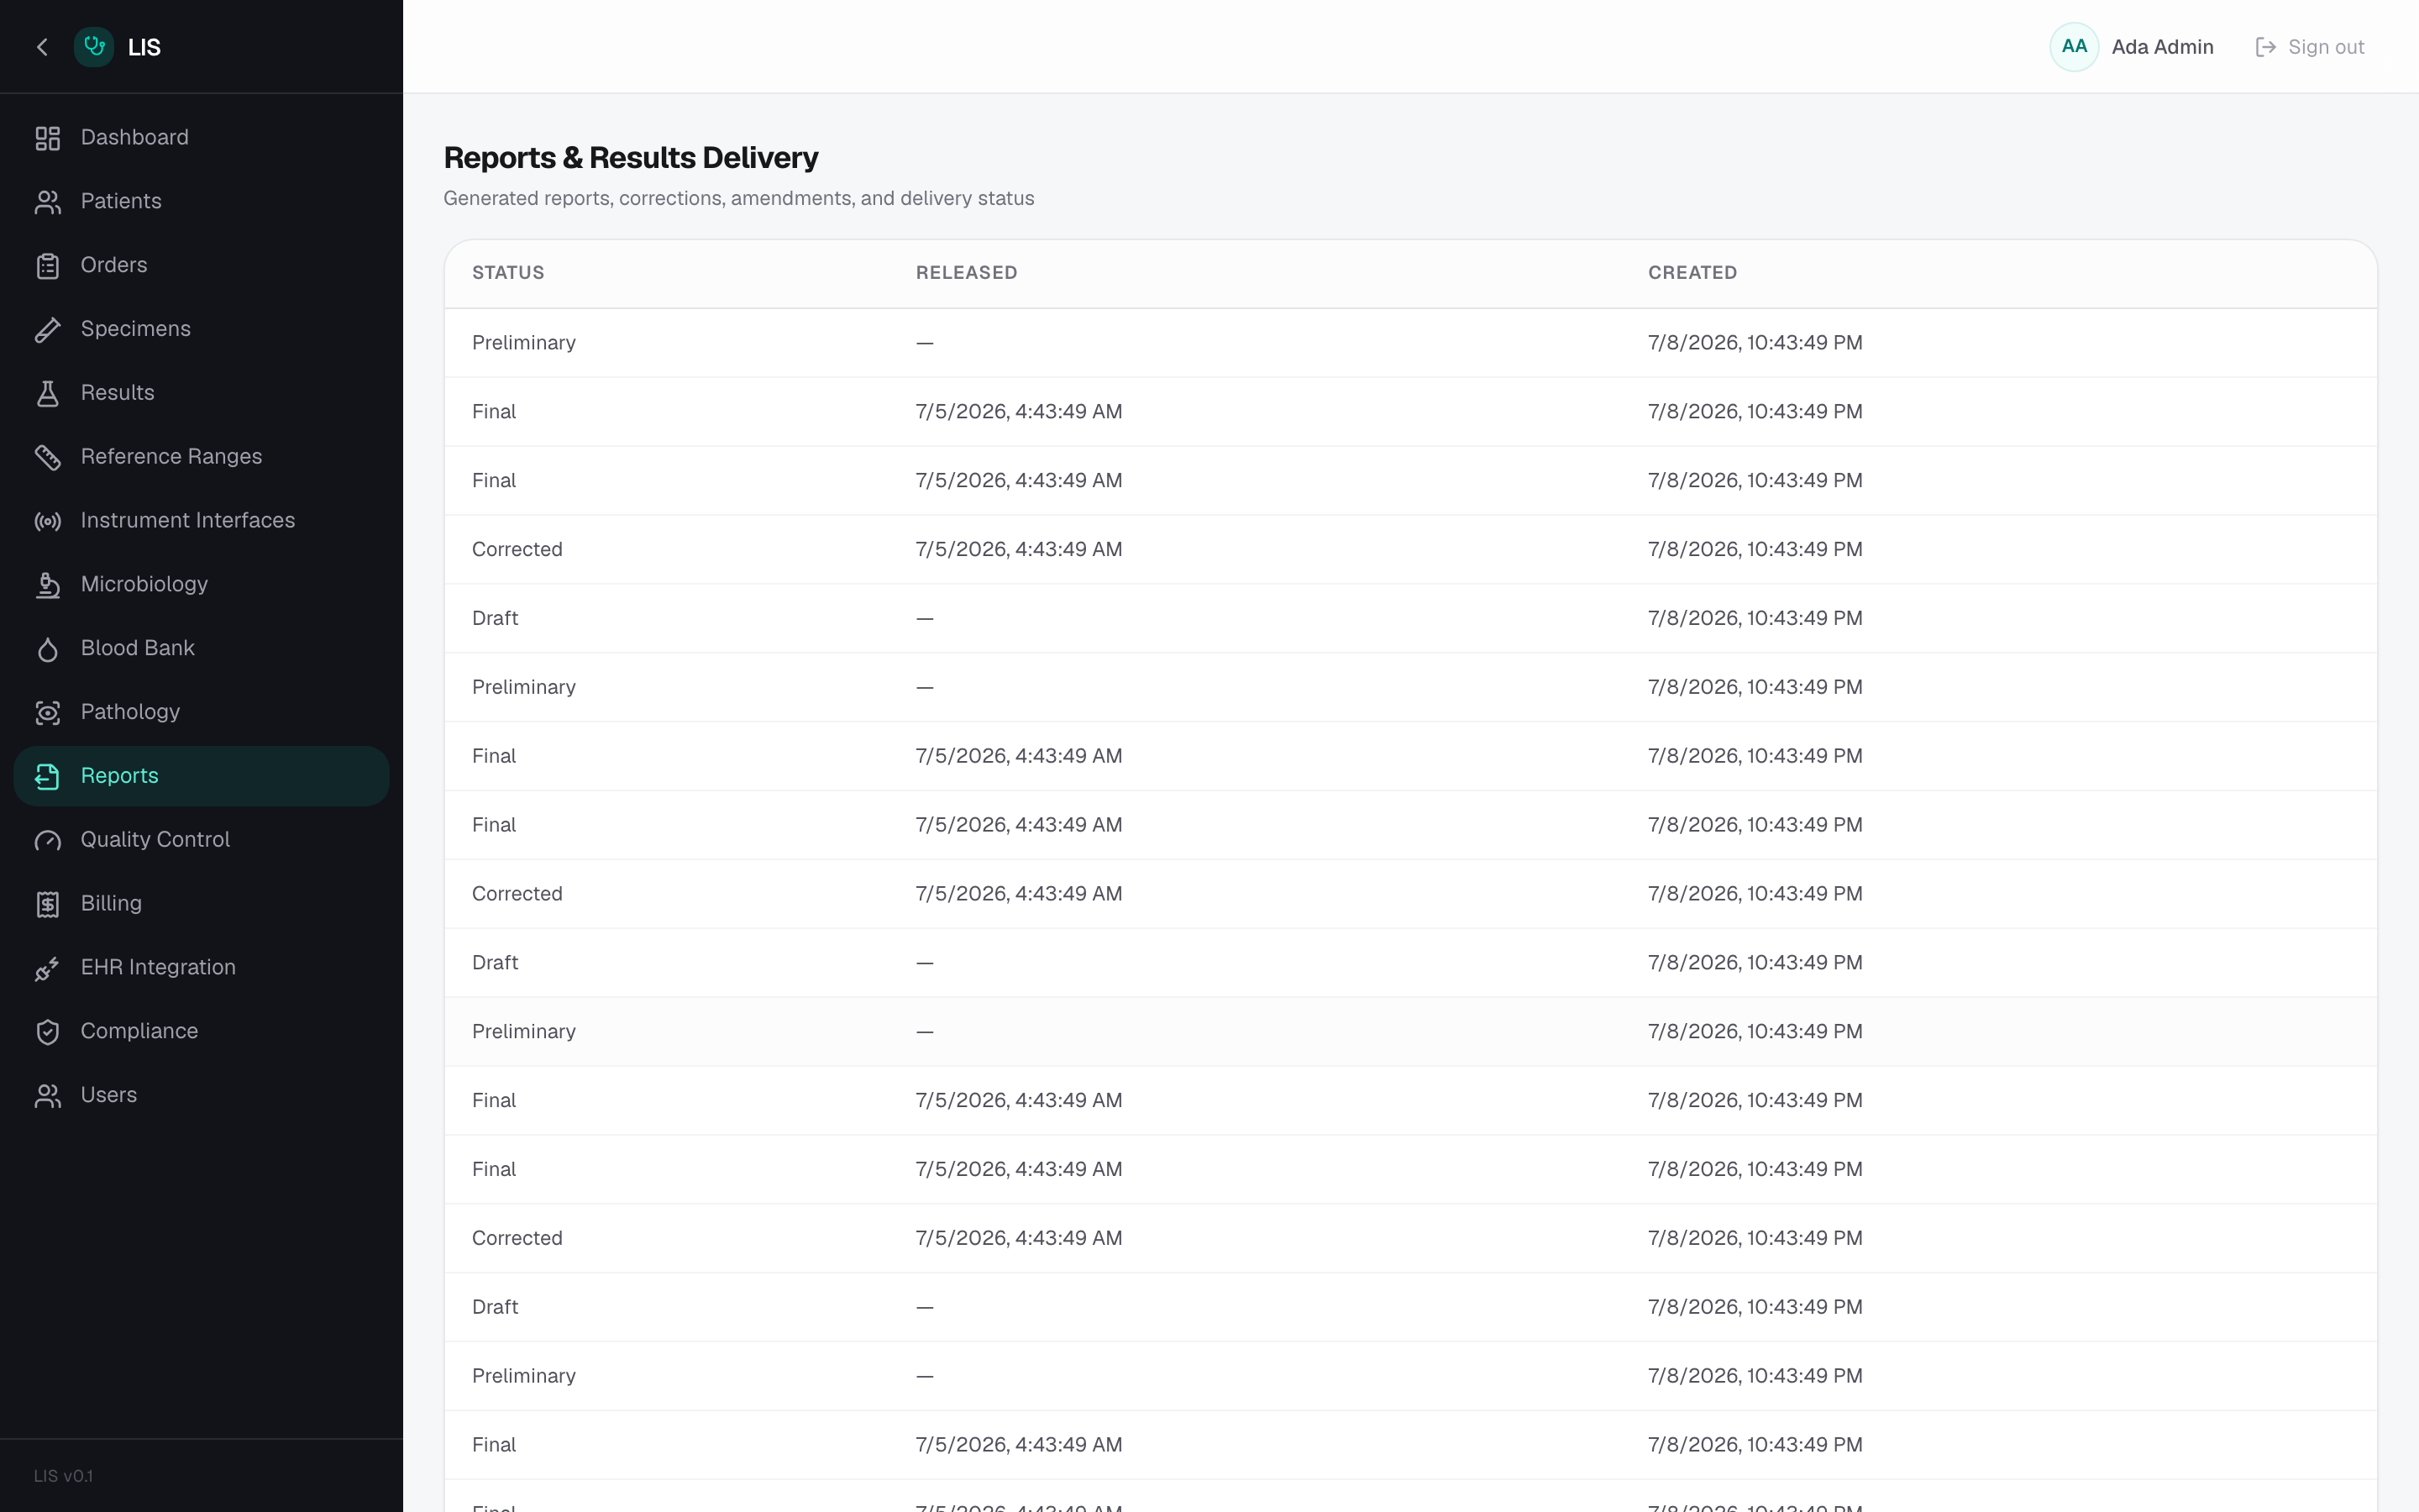
Task: Click the Quality Control gauge icon
Action: click(x=47, y=841)
